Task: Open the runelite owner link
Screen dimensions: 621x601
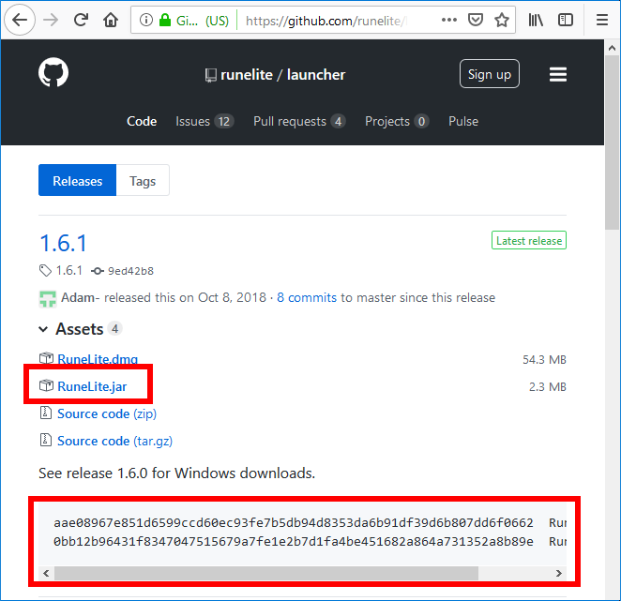Action: 247,75
